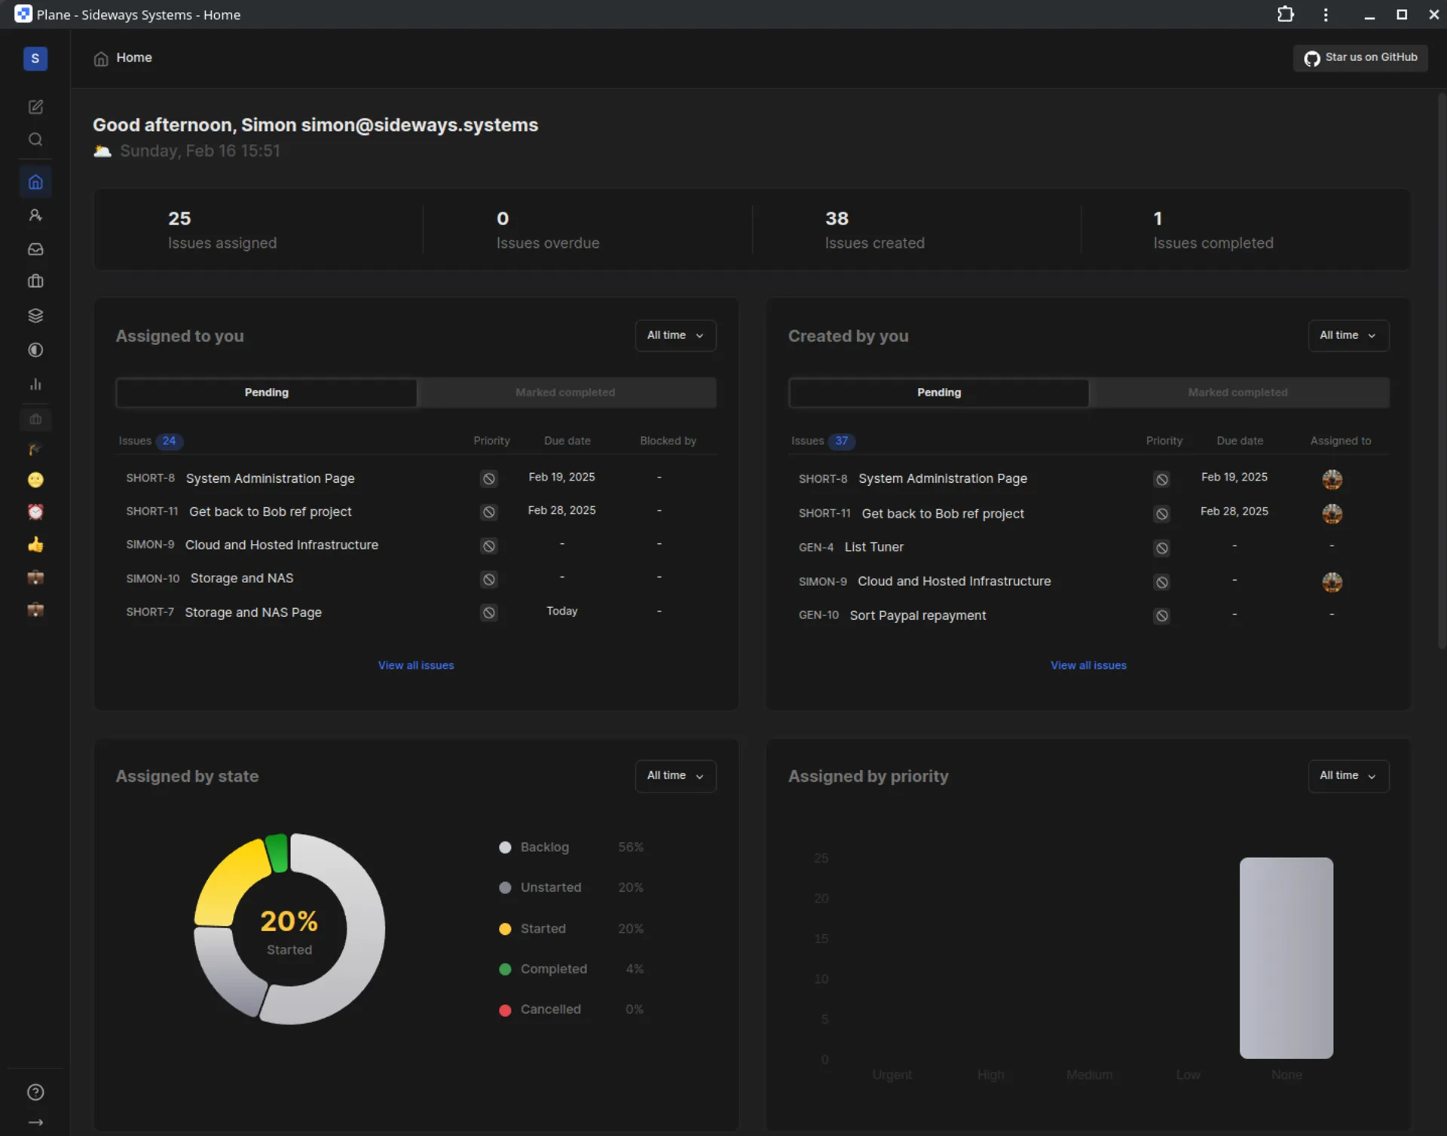
Task: Click Star us on GitHub button
Action: [x=1360, y=58]
